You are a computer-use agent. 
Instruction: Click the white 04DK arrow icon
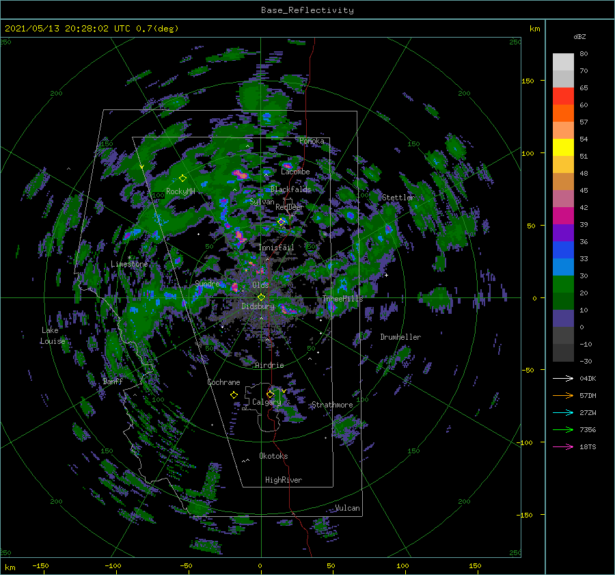(563, 379)
